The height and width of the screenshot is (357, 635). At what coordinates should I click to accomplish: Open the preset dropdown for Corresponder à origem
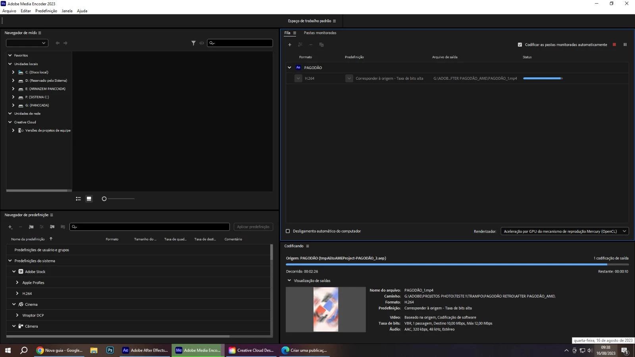coord(349,79)
